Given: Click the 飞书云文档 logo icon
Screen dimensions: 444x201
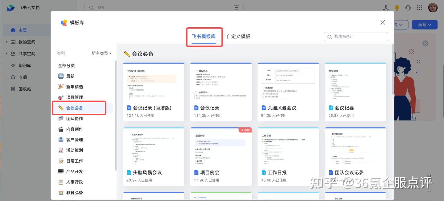Looking at the screenshot, I should 11,8.
